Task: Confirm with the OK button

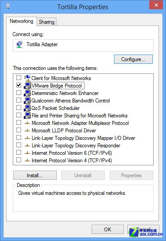Action: click(107, 229)
